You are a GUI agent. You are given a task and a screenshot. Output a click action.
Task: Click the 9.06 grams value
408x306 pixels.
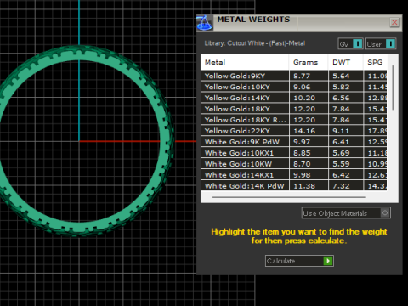[x=302, y=87]
